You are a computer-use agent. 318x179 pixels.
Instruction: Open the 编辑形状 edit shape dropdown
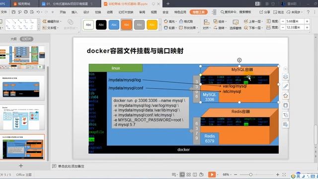(52, 21)
